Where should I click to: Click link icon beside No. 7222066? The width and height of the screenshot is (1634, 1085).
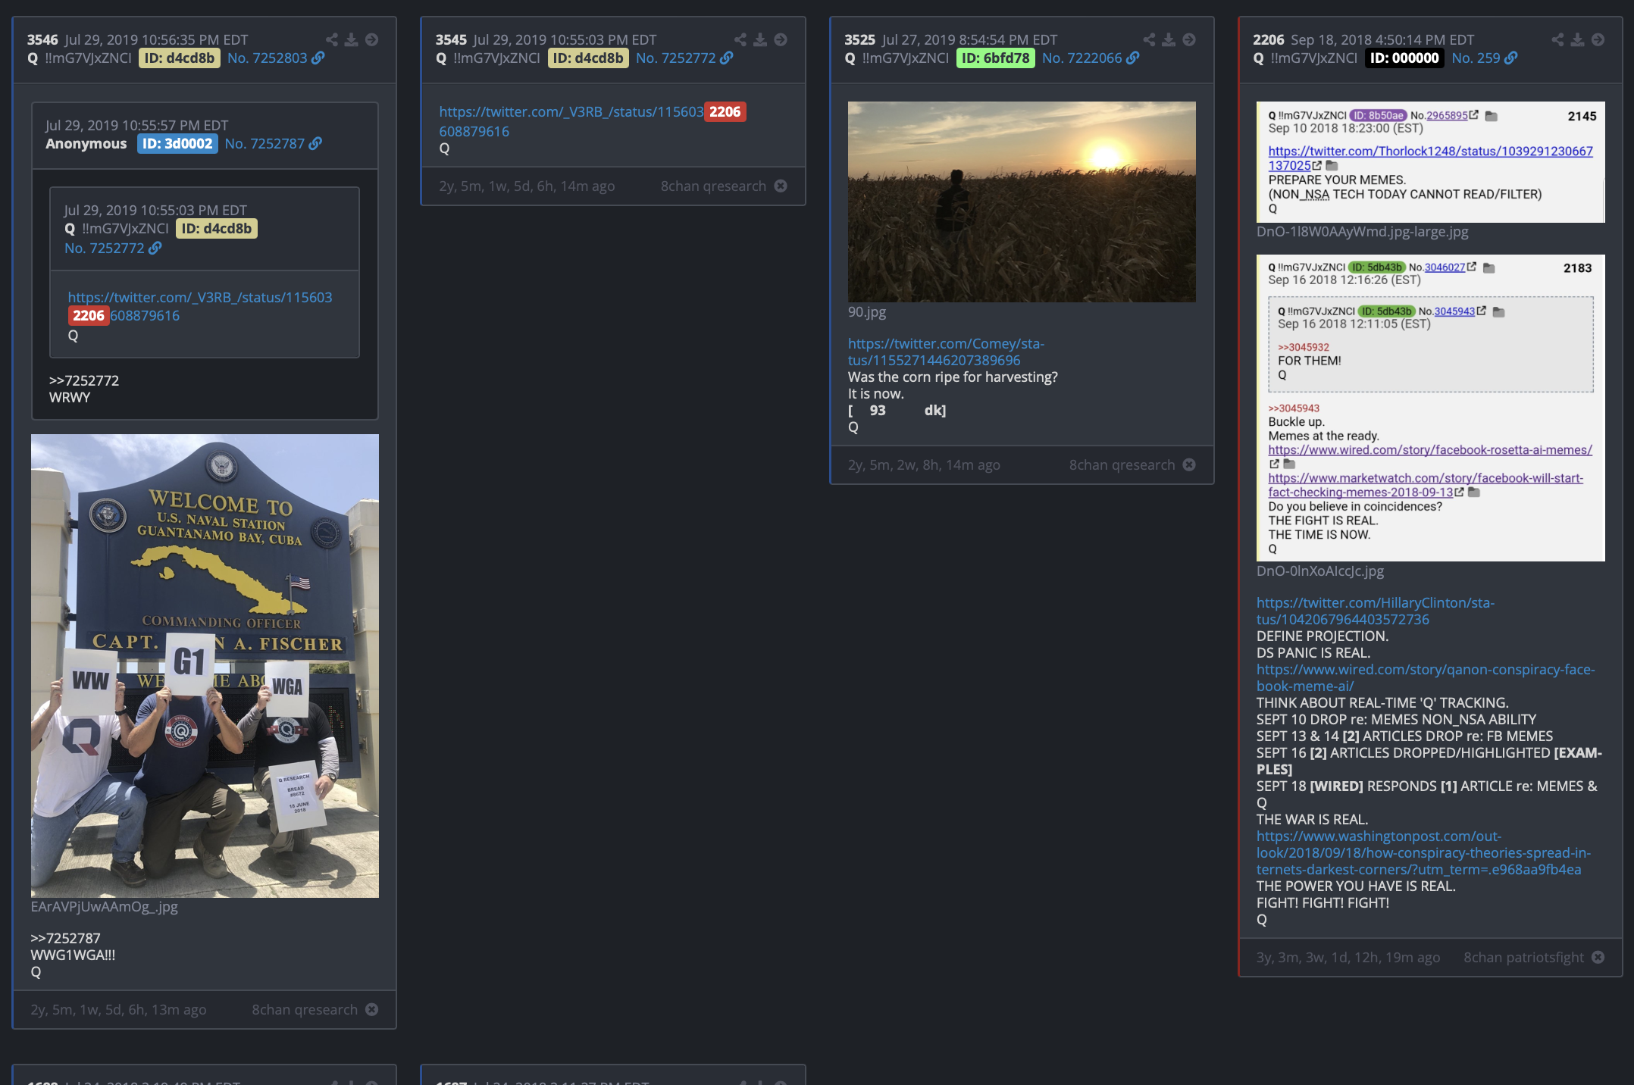(1133, 58)
